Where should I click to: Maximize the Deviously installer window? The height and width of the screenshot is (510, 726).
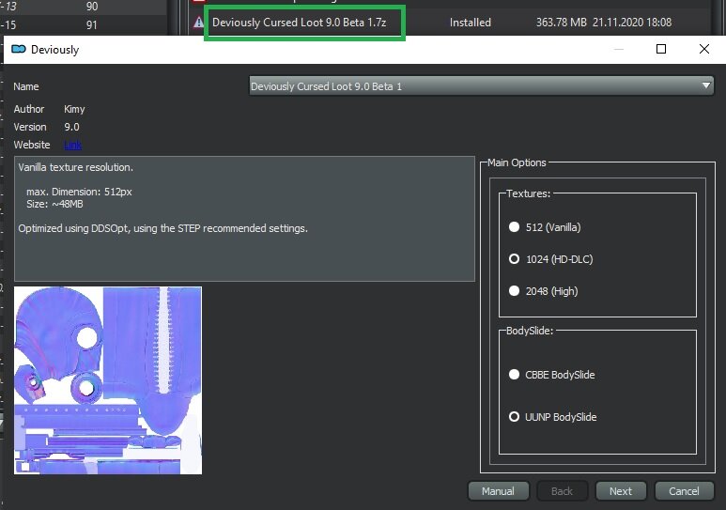(661, 49)
